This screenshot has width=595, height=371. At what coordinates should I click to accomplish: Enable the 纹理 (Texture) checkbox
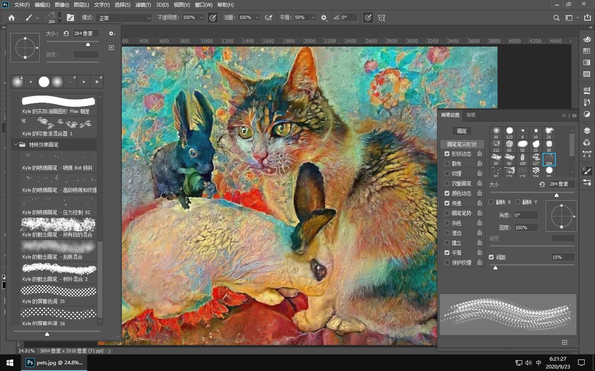click(447, 173)
